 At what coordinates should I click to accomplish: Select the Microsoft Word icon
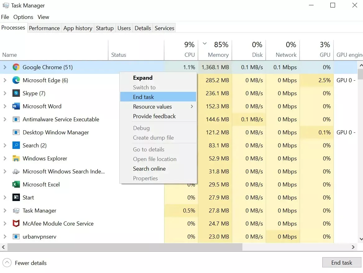16,106
